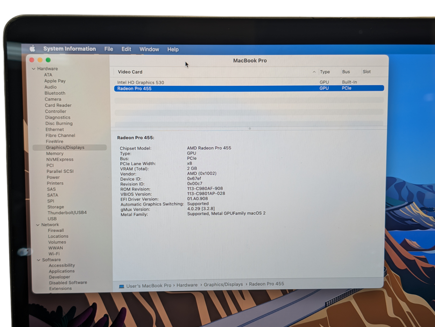Select Firewall under Network

coord(56,230)
